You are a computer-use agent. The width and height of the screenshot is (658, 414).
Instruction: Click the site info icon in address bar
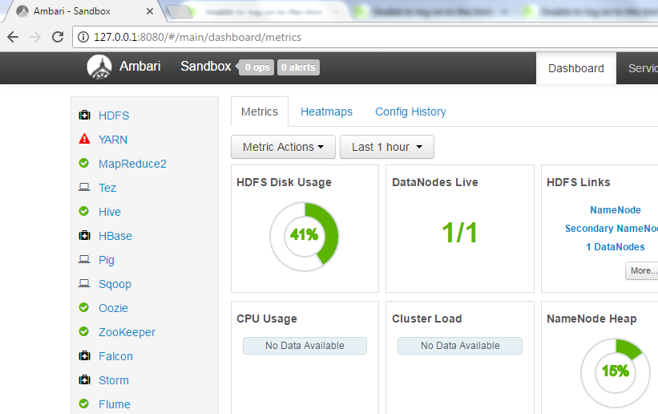click(x=83, y=38)
